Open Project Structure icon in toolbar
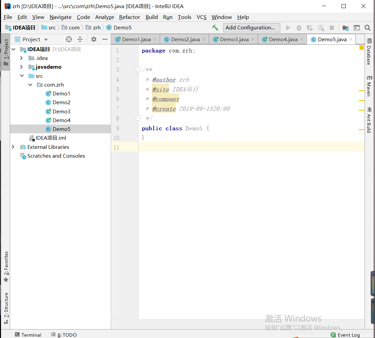The width and height of the screenshot is (375, 338). click(x=346, y=28)
